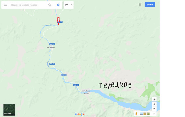185x117 pixels.
Task: Zoom out with the minus button
Action: click(x=154, y=109)
